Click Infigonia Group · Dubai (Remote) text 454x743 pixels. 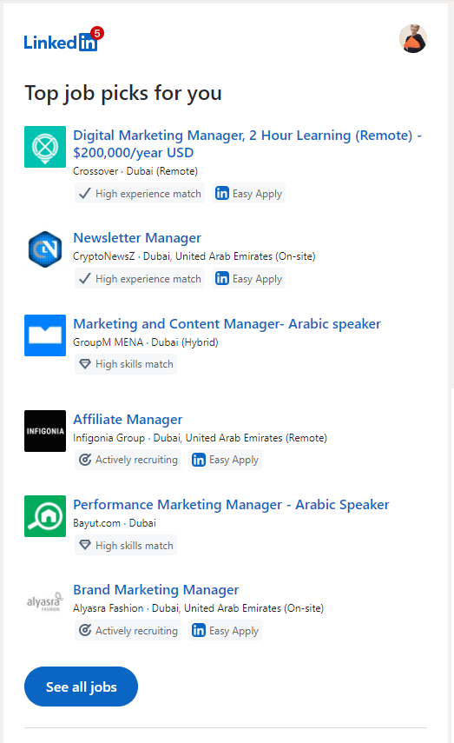tap(200, 438)
